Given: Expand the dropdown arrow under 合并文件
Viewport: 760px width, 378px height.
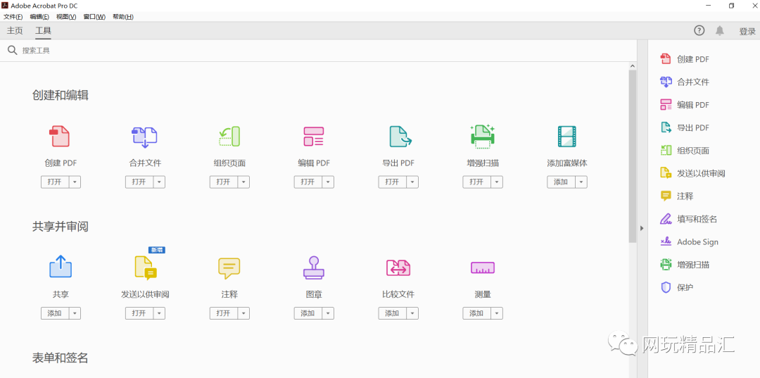Looking at the screenshot, I should click(160, 182).
